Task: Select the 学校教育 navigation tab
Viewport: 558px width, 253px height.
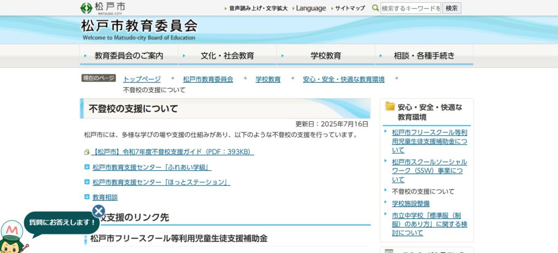Action: pos(326,56)
